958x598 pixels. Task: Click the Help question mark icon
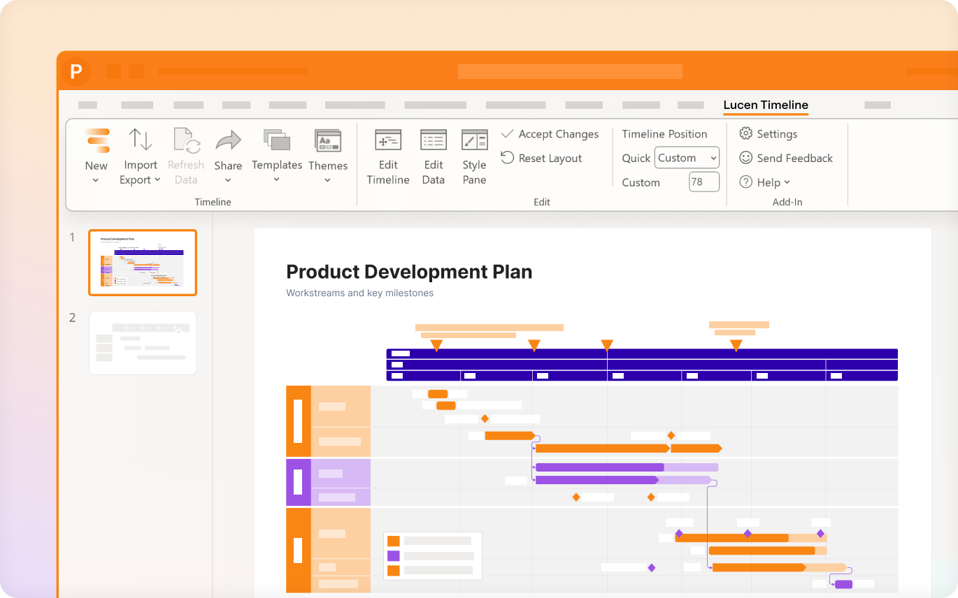click(x=746, y=182)
